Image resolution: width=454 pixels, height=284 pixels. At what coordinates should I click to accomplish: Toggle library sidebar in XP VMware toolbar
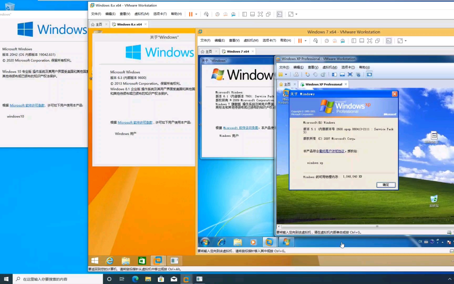coord(334,74)
